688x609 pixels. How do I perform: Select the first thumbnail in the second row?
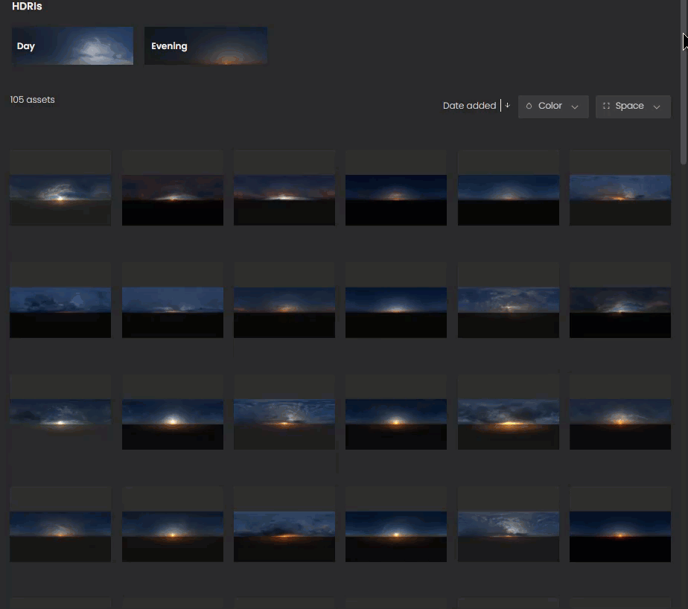pyautogui.click(x=60, y=300)
